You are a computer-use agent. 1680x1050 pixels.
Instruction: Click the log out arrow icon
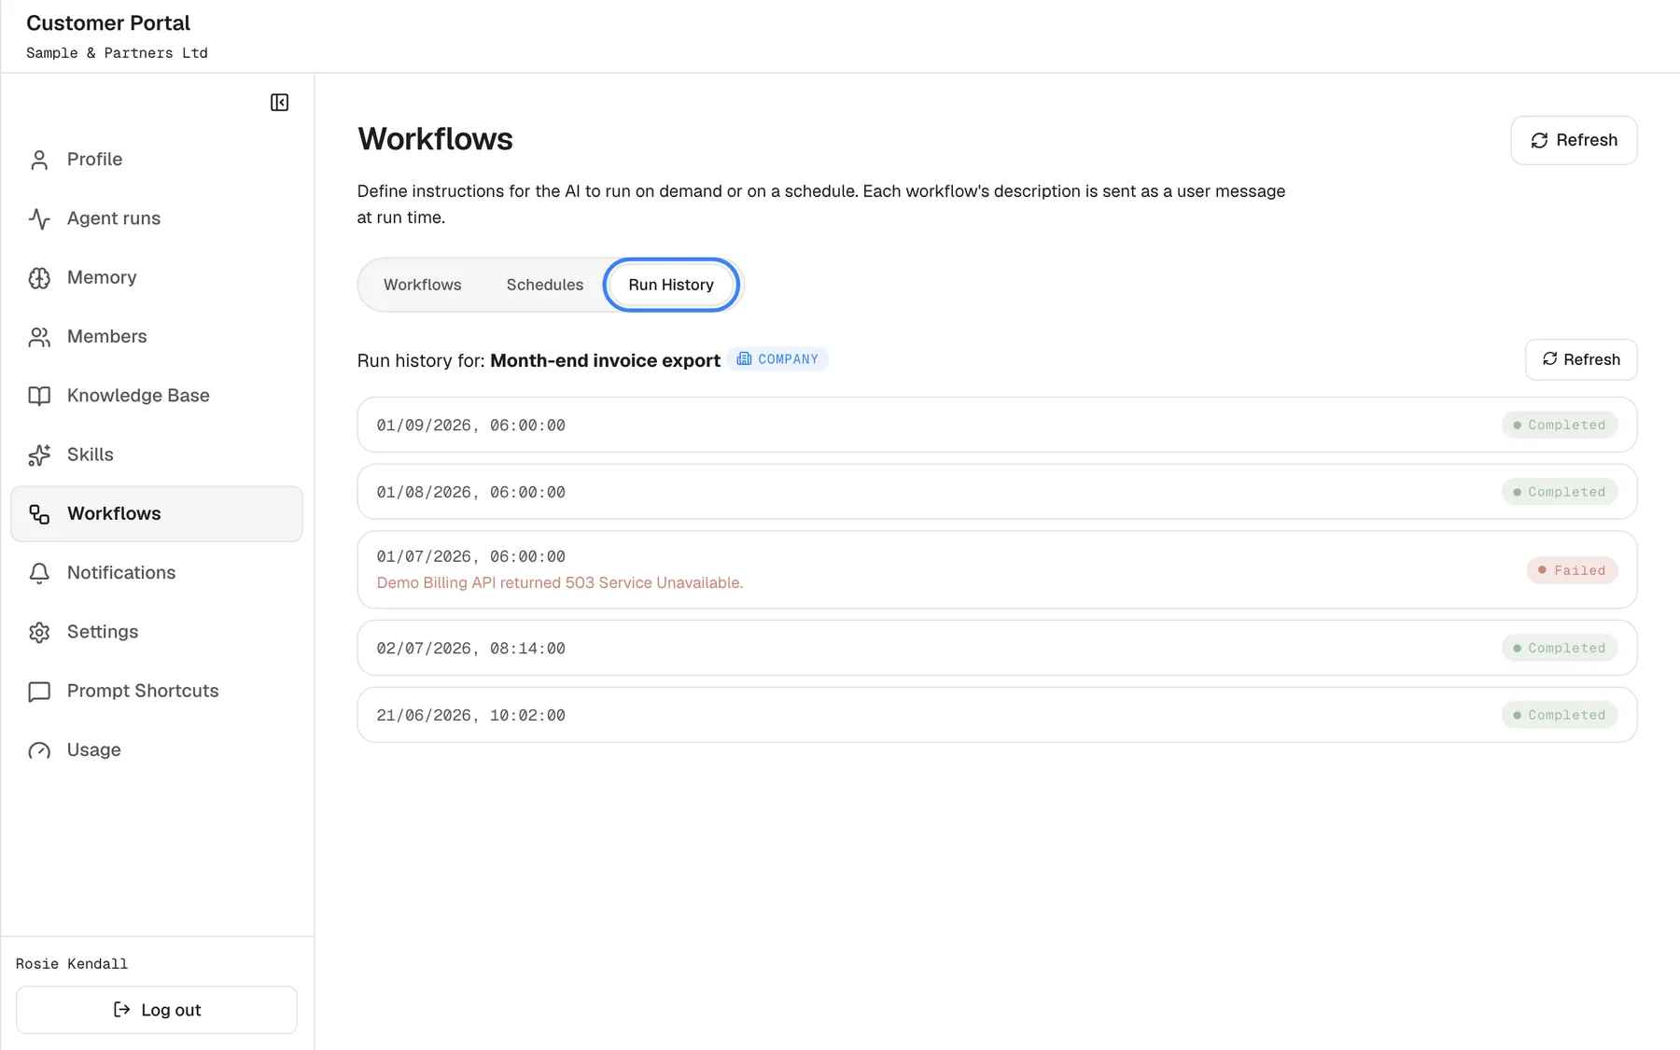click(121, 1010)
